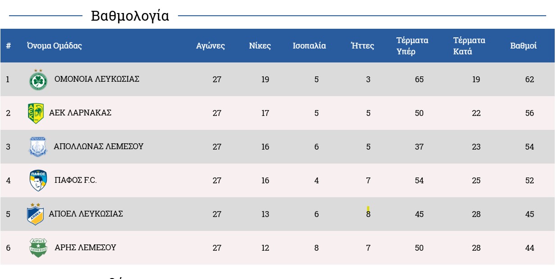
Task: Click the APOEL Nicosia shield logo
Action: click(36, 214)
